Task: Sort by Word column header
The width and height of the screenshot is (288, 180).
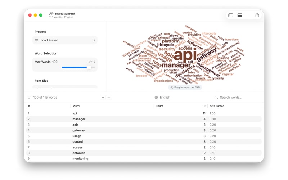Action: (x=76, y=106)
